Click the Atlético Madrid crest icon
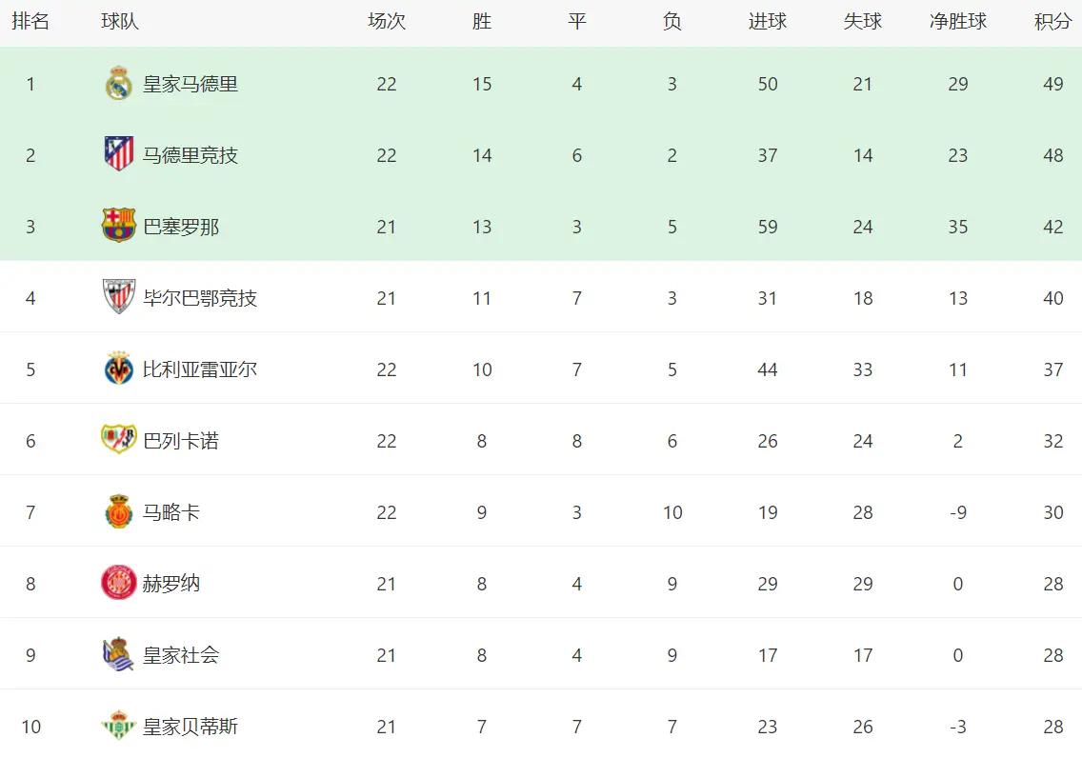The height and width of the screenshot is (758, 1082). (x=119, y=154)
